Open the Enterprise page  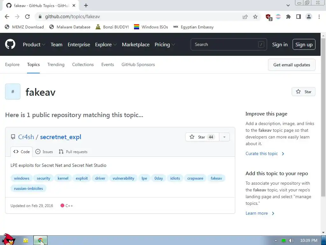(x=79, y=45)
